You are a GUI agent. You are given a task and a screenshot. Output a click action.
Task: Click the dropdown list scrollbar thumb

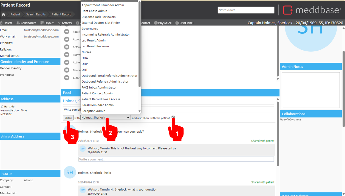click(140, 44)
